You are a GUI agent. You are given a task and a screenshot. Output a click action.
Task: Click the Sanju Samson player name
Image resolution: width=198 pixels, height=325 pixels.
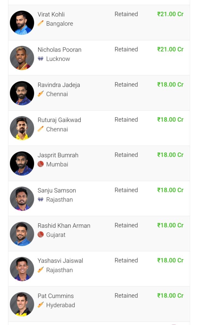pos(57,190)
